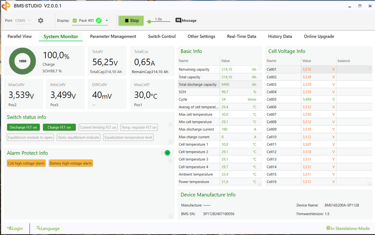375x235 pixels.
Task: Open the Message log icon
Action: coord(178,21)
